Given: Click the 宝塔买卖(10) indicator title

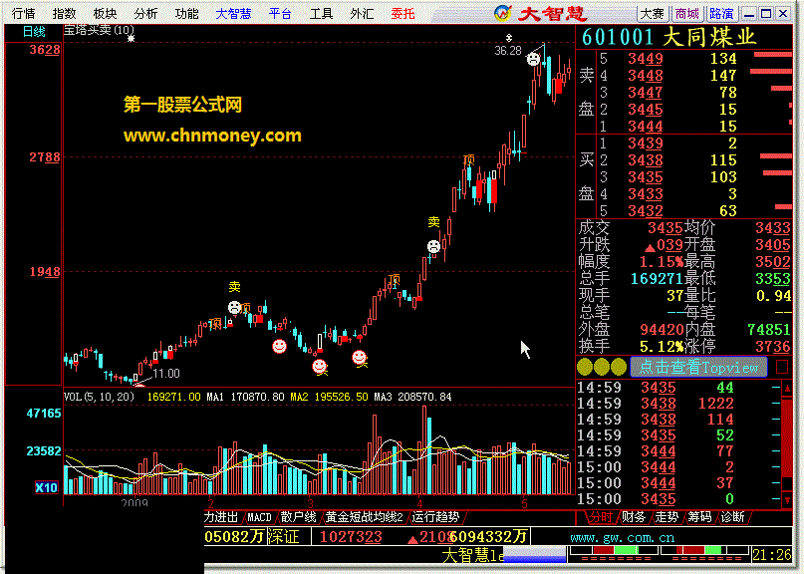Looking at the screenshot, I should [99, 30].
